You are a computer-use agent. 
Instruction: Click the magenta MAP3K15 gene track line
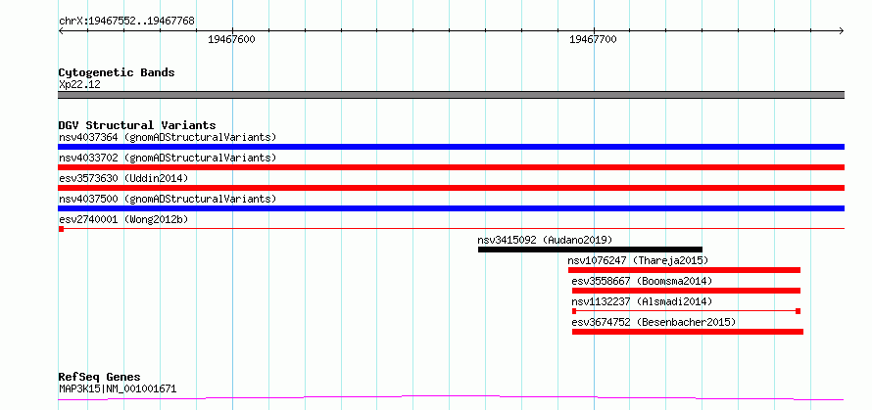pyautogui.click(x=451, y=398)
